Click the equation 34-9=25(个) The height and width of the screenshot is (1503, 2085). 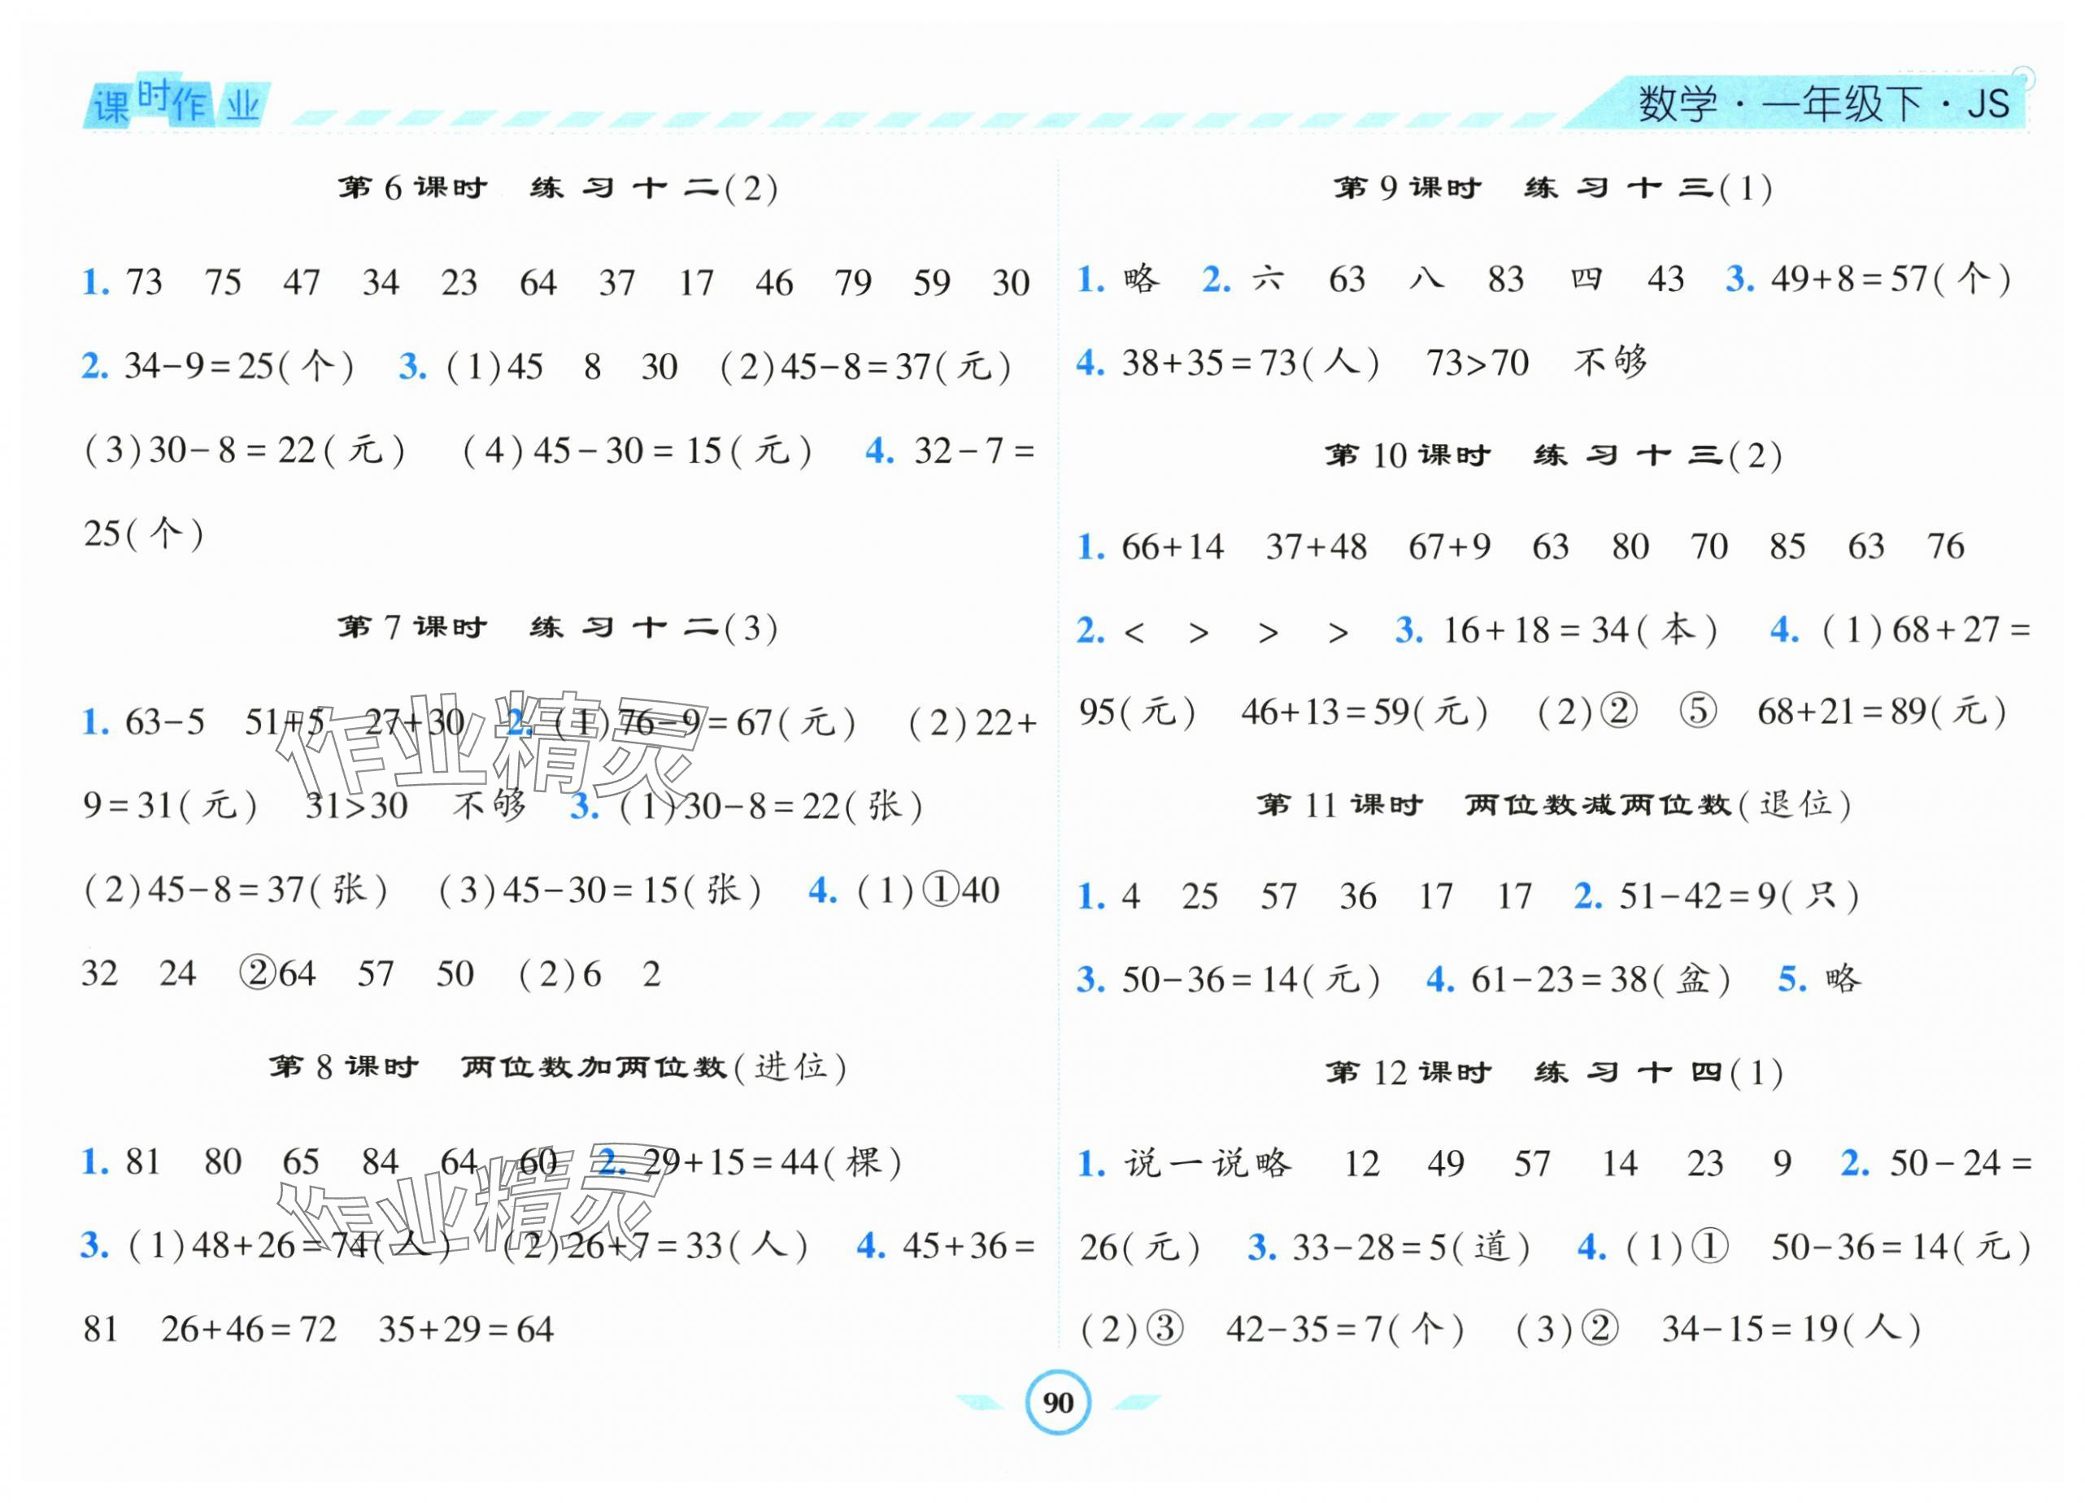[239, 367]
